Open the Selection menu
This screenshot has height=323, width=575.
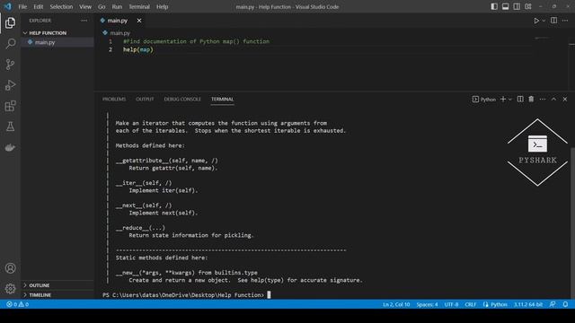tap(61, 6)
